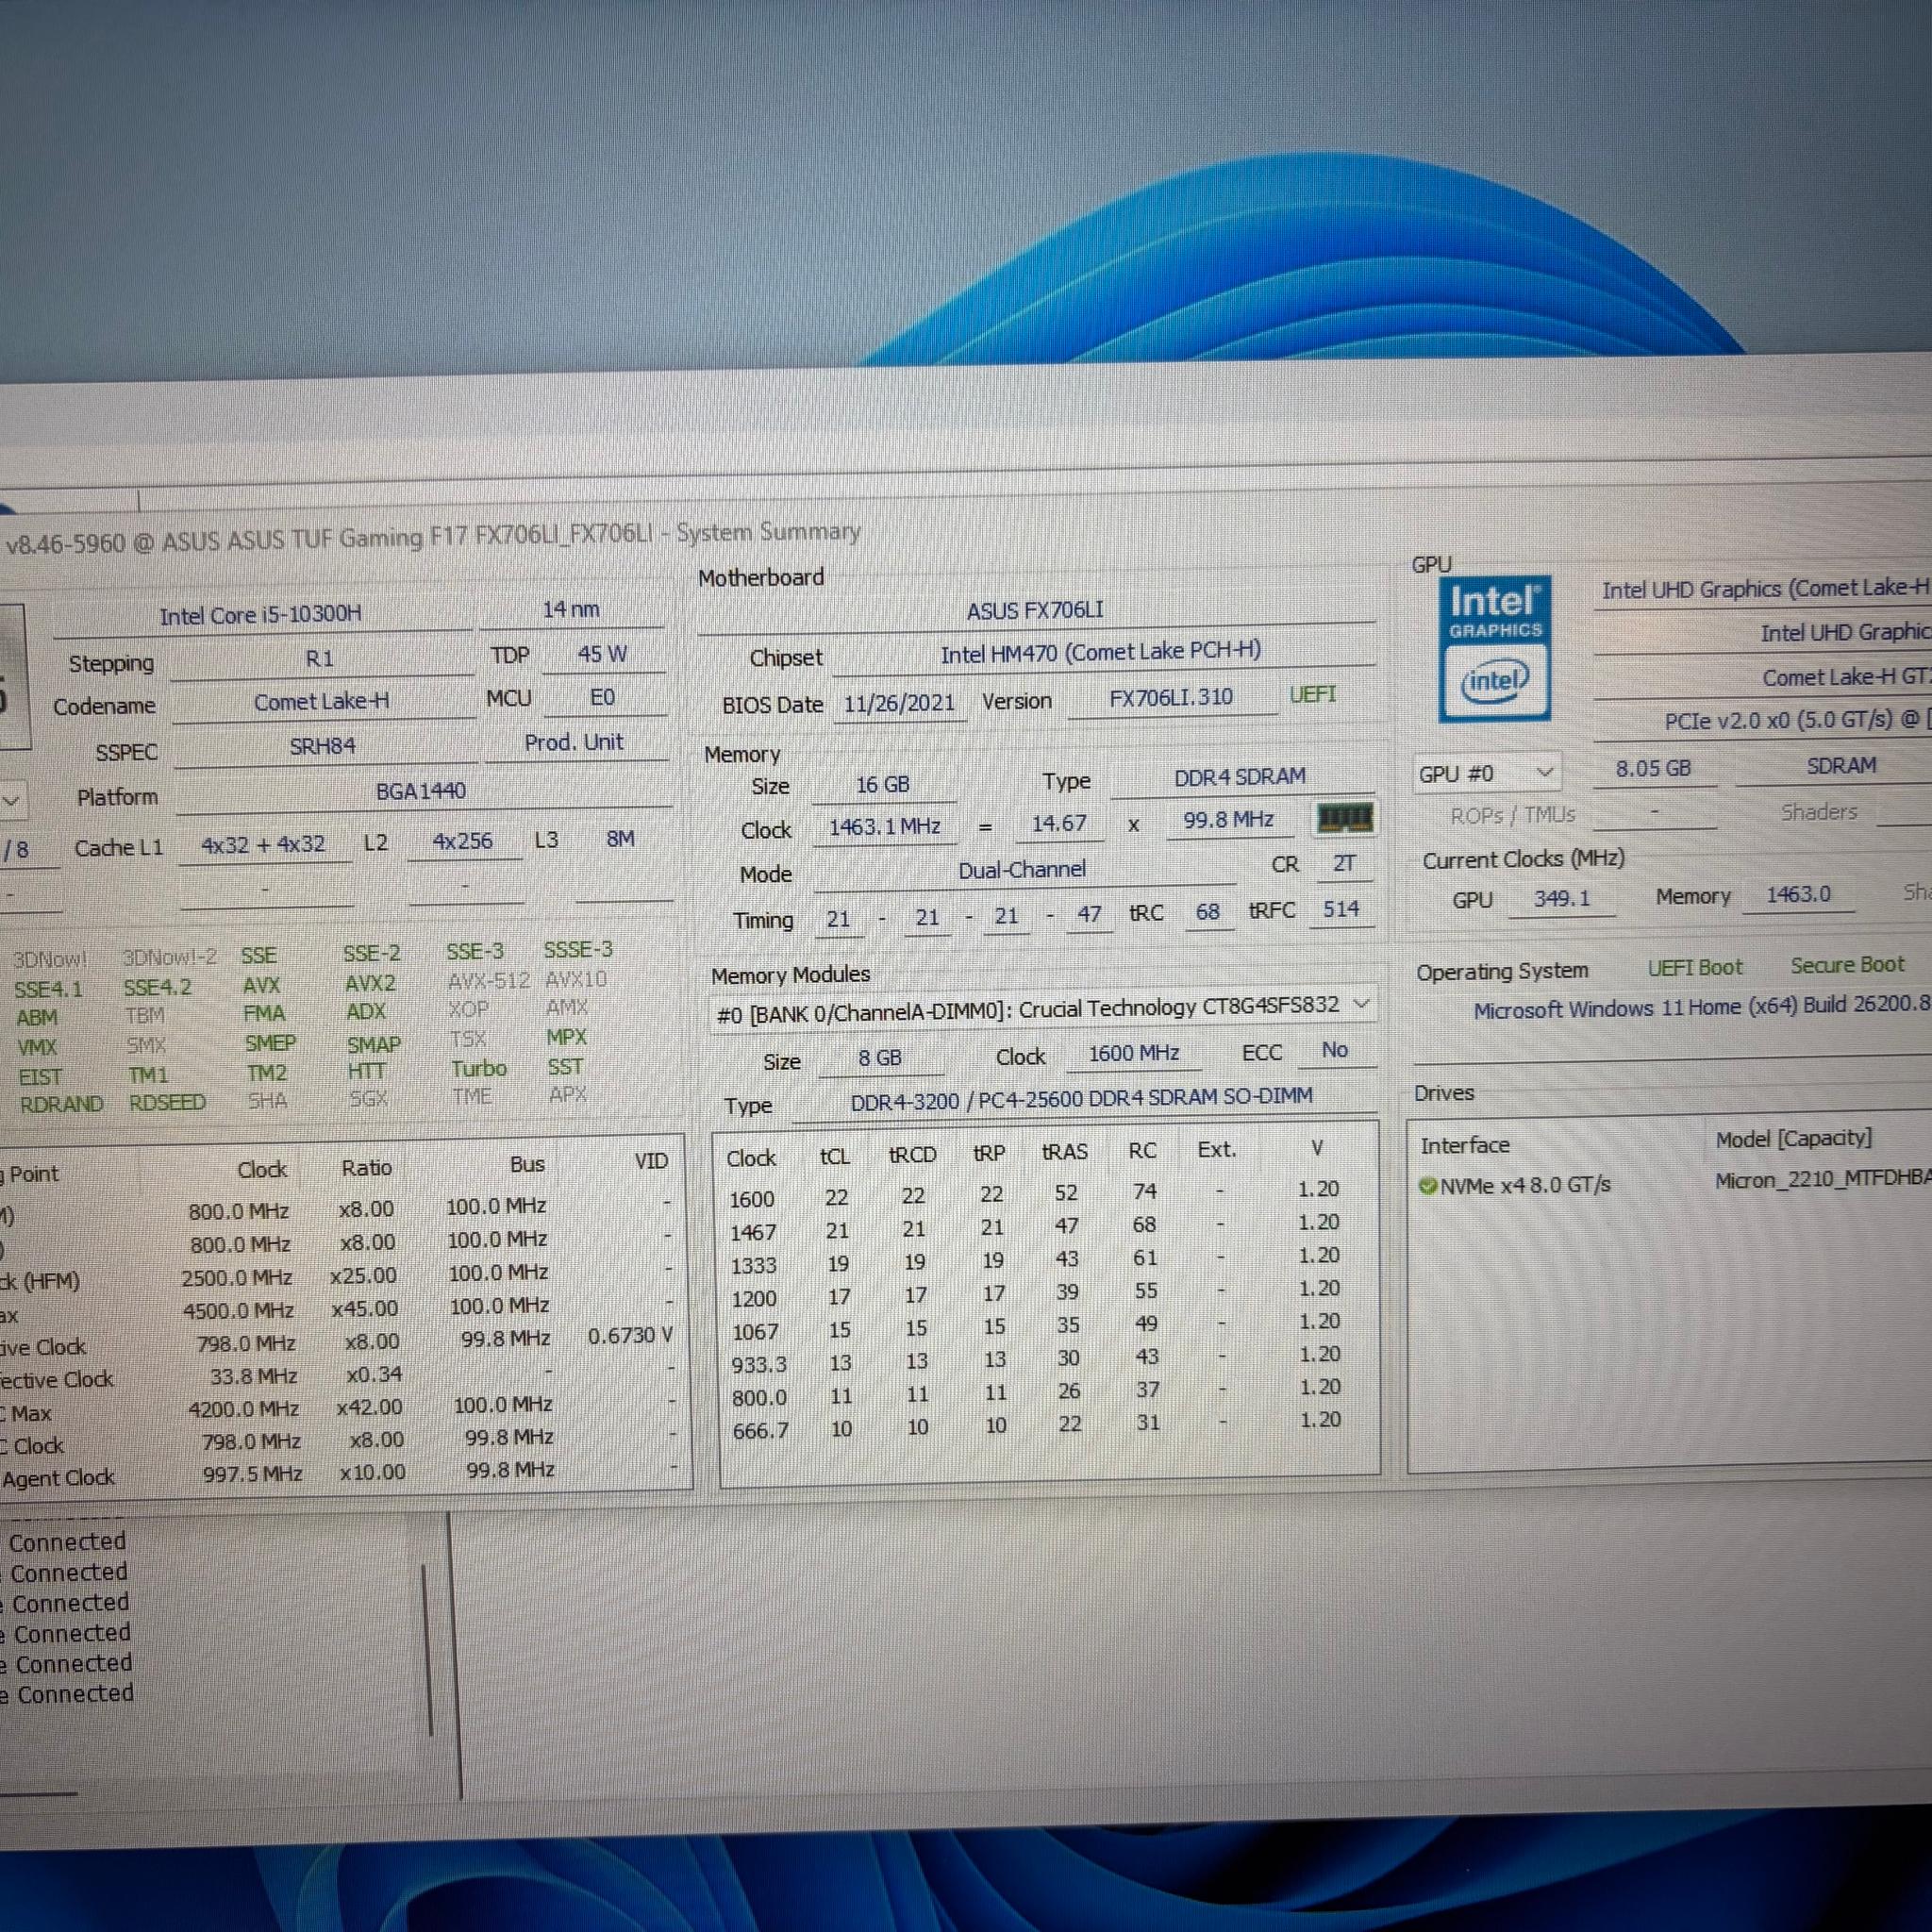
Task: Select the 933.3 clock row in timing table
Action: point(1035,1361)
